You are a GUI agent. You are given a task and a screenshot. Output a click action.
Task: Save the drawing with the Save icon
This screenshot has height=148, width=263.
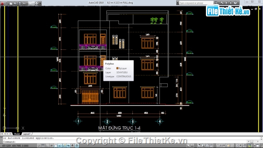click(20, 3)
